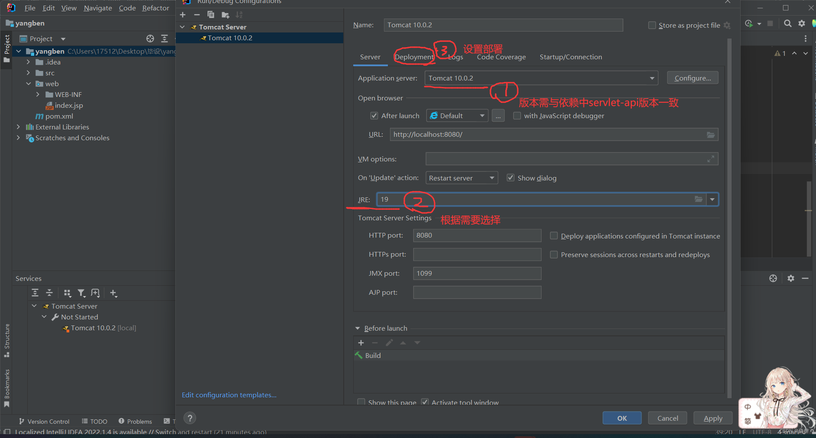Switch to the Server tab
Screen dimensions: 816x438
[370, 57]
